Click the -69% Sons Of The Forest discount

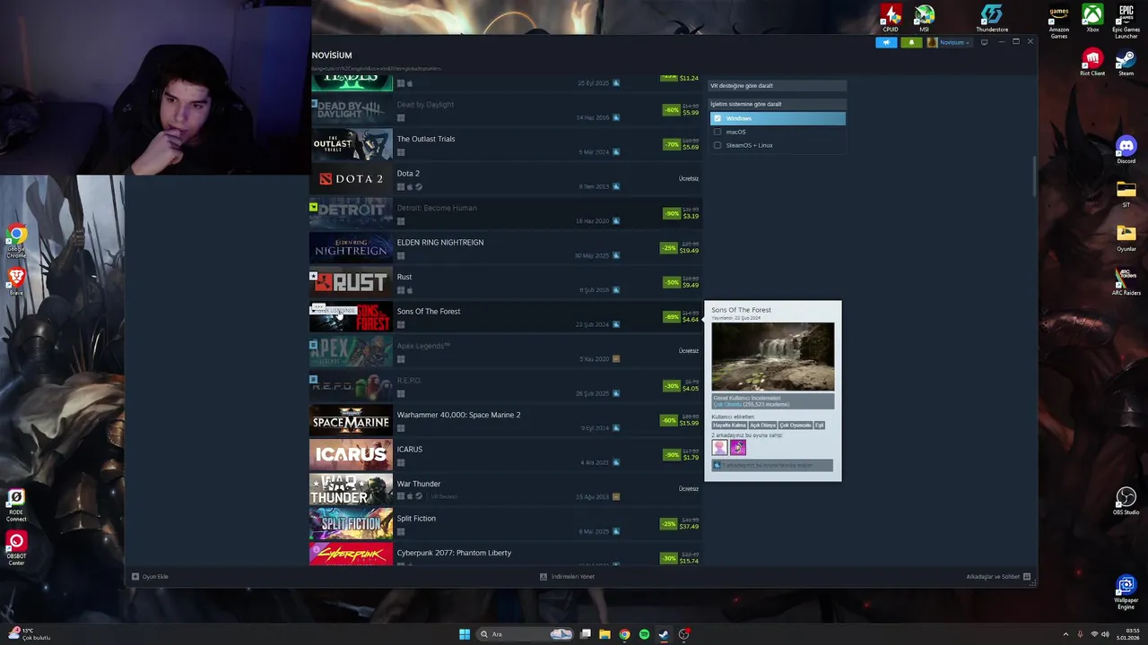tap(671, 316)
